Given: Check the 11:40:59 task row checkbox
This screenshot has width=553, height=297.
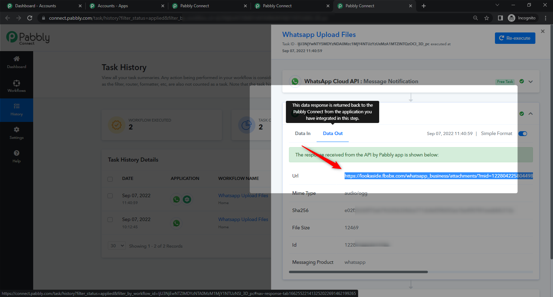Looking at the screenshot, I should [x=110, y=196].
